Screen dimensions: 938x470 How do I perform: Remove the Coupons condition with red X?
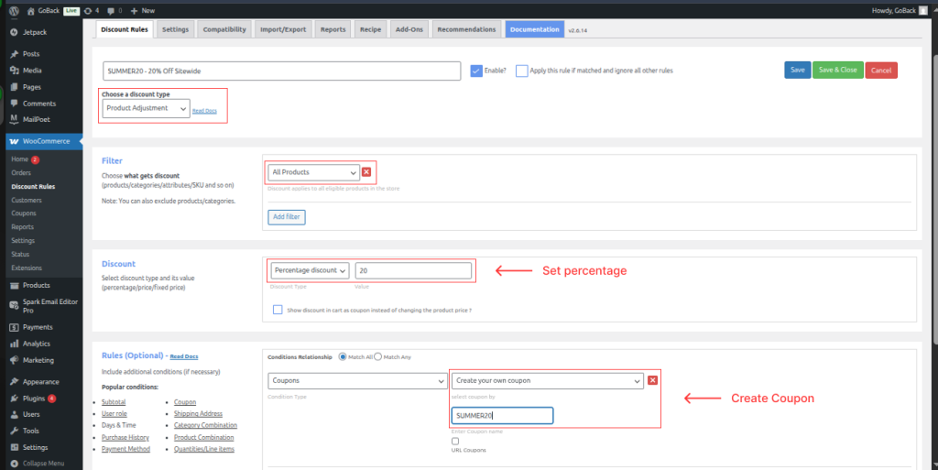click(652, 380)
